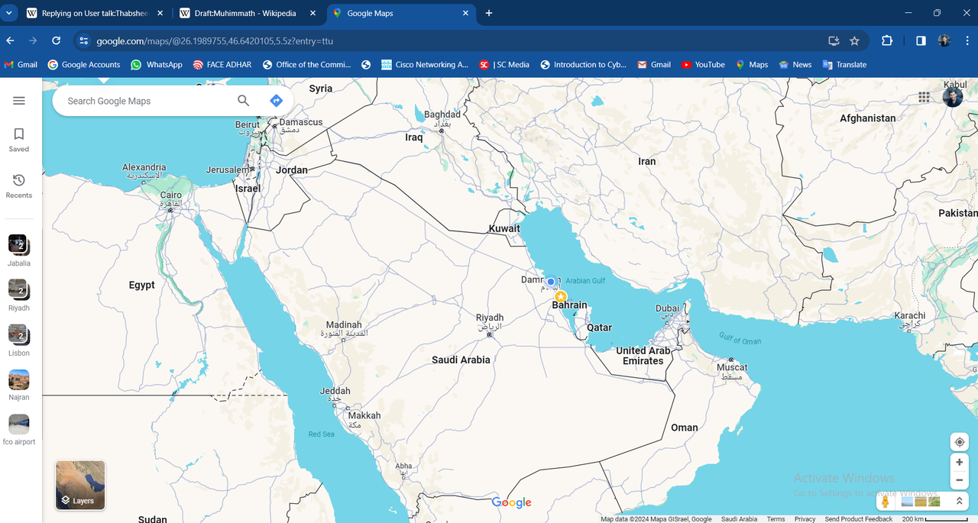Click the browser back arrow

pyautogui.click(x=11, y=40)
